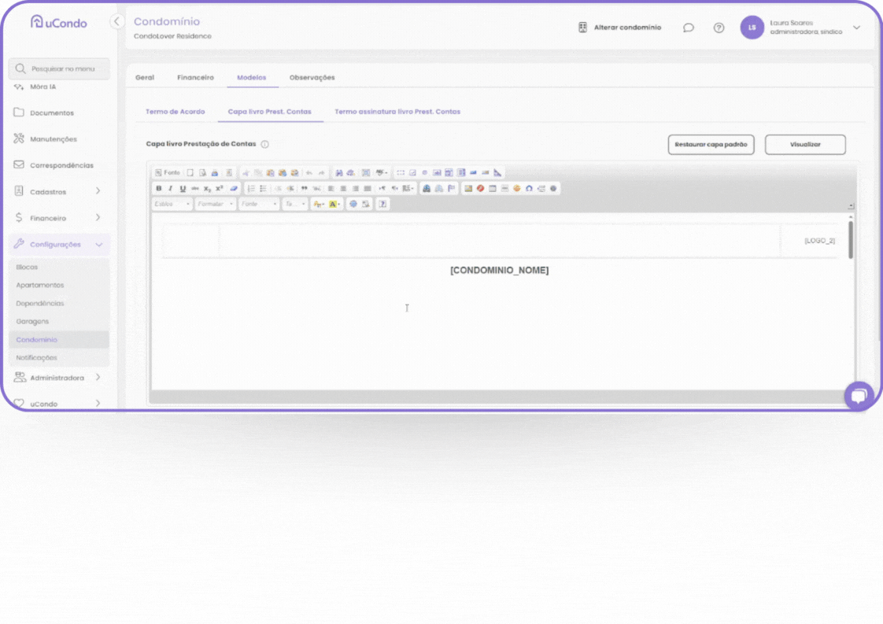Insert a numbered list
883x624 pixels.
(251, 189)
